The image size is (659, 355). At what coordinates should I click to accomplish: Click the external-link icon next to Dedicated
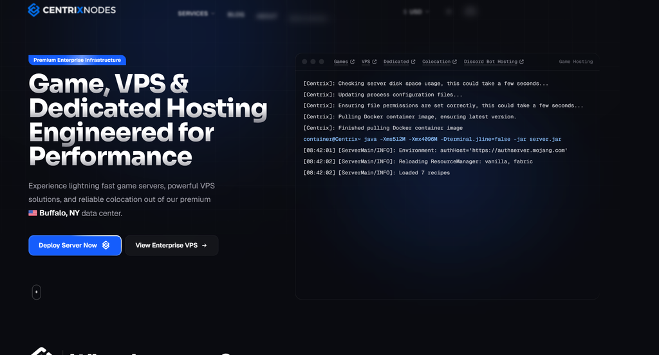(x=413, y=62)
